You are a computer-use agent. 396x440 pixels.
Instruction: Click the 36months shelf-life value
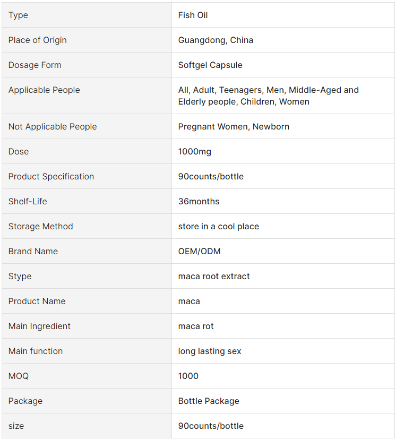(199, 202)
